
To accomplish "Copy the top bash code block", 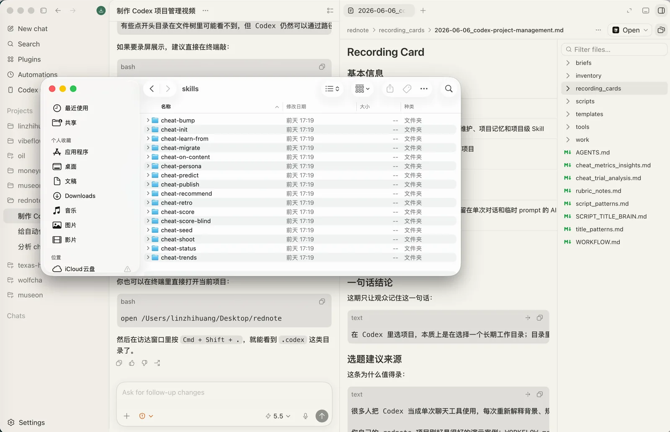I will tap(322, 67).
